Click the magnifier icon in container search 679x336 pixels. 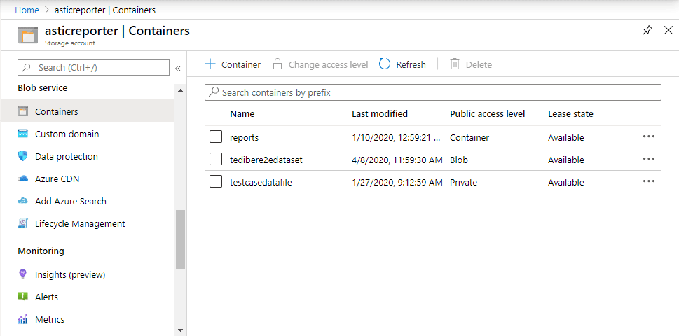(214, 92)
